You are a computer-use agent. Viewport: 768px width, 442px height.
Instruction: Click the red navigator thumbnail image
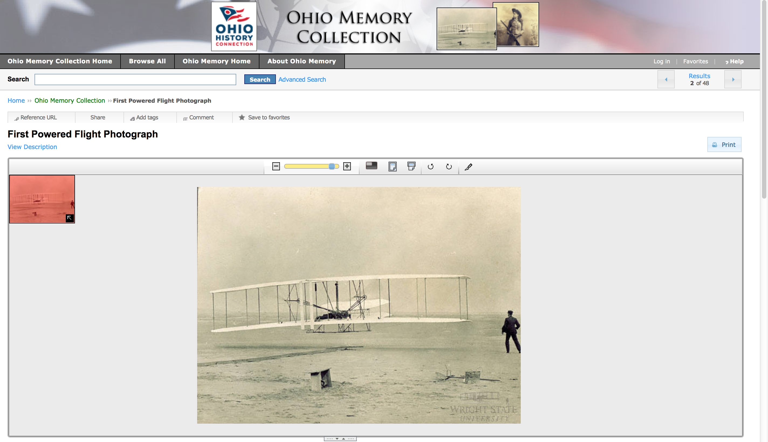pyautogui.click(x=42, y=199)
